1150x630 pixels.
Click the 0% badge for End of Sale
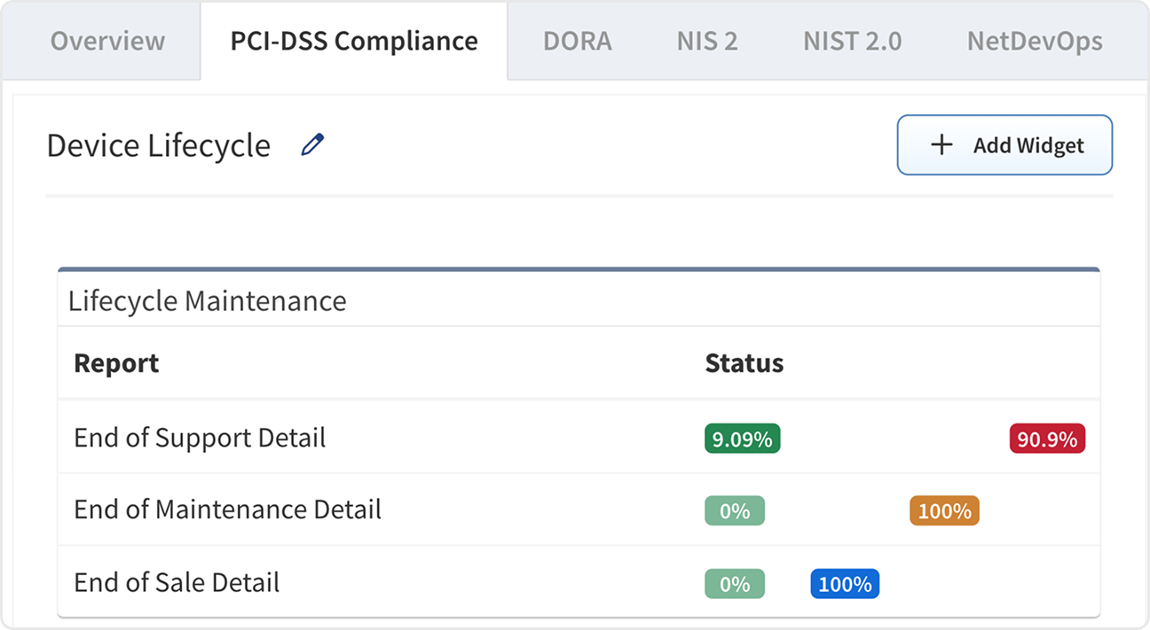tap(735, 584)
